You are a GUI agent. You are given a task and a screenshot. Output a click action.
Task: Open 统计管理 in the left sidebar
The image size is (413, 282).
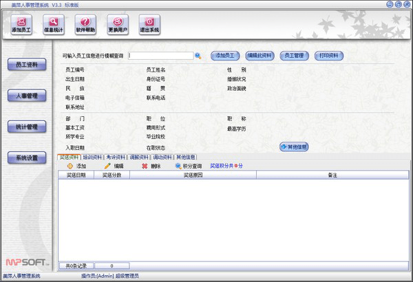point(27,127)
